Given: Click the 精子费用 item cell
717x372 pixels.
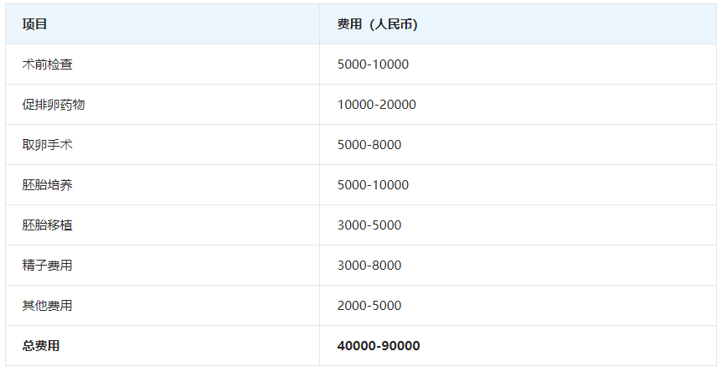Looking at the screenshot, I should (x=47, y=266).
